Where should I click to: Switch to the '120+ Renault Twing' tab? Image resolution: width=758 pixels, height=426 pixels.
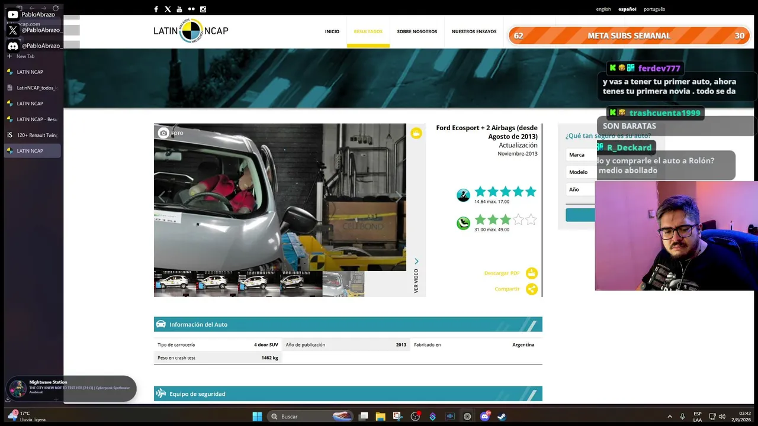pos(33,135)
